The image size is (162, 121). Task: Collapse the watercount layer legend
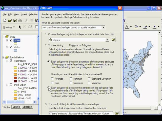click(x=7, y=61)
